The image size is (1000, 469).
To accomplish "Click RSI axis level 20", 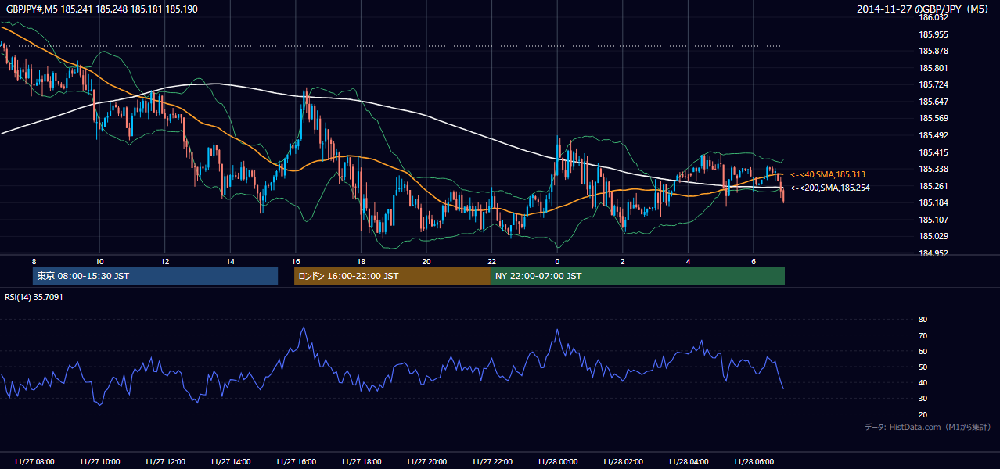I will click(923, 414).
